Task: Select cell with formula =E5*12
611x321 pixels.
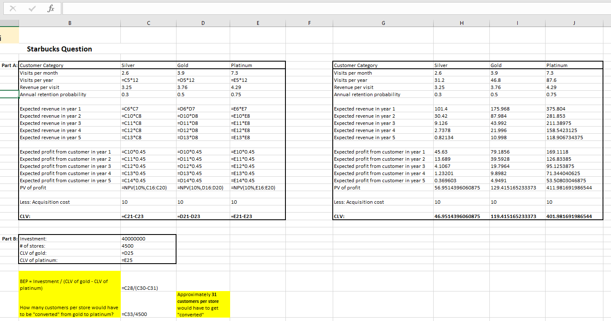Action: click(x=258, y=80)
